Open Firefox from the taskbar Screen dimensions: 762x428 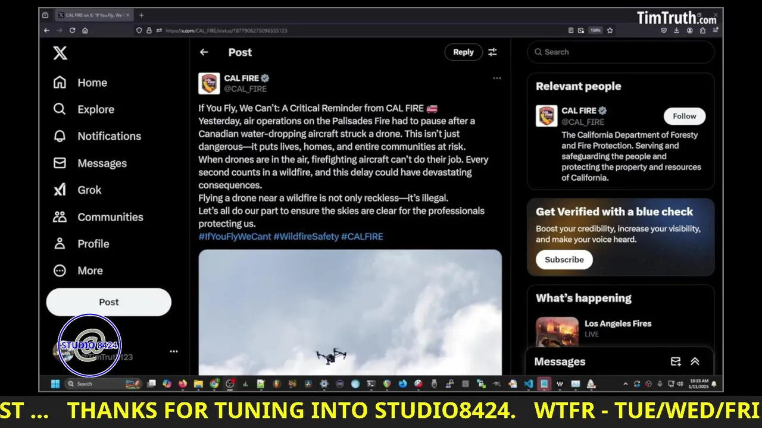click(x=182, y=384)
